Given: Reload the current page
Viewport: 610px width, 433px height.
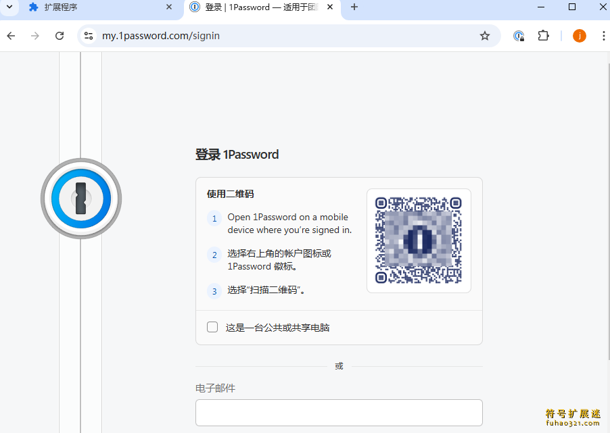Looking at the screenshot, I should click(x=60, y=36).
